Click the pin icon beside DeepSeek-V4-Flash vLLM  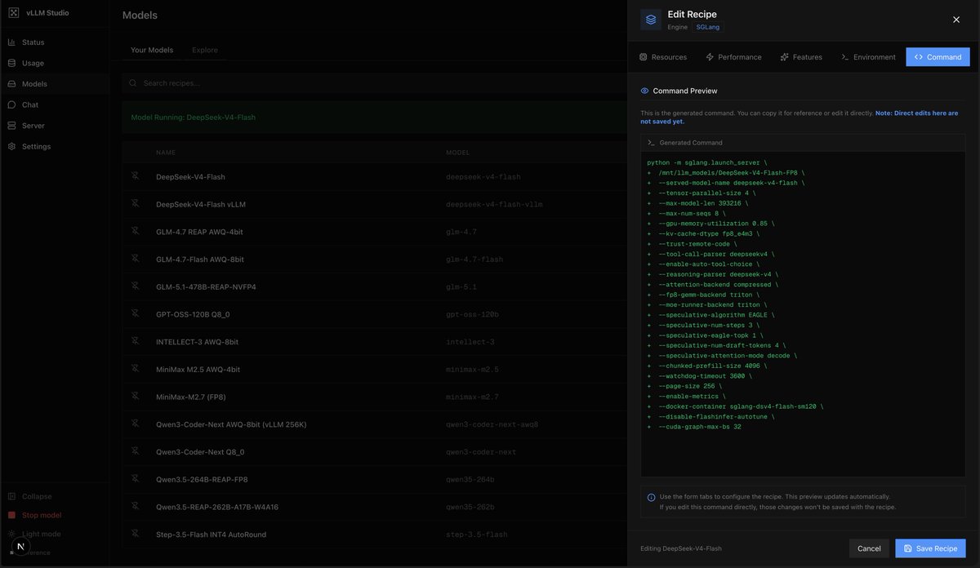coord(136,204)
